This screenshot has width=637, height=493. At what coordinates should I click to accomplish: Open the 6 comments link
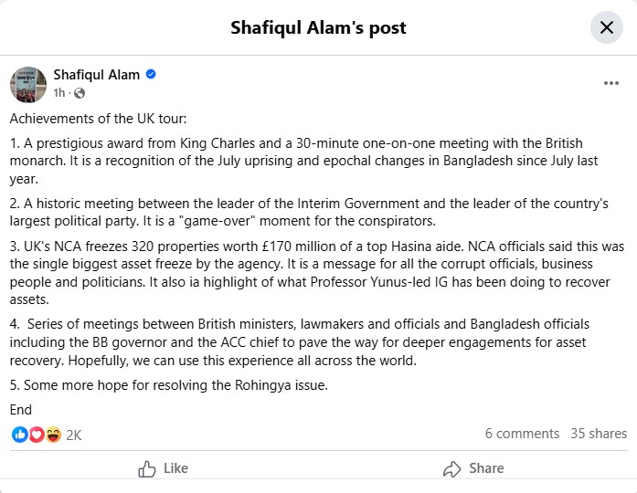tap(522, 434)
